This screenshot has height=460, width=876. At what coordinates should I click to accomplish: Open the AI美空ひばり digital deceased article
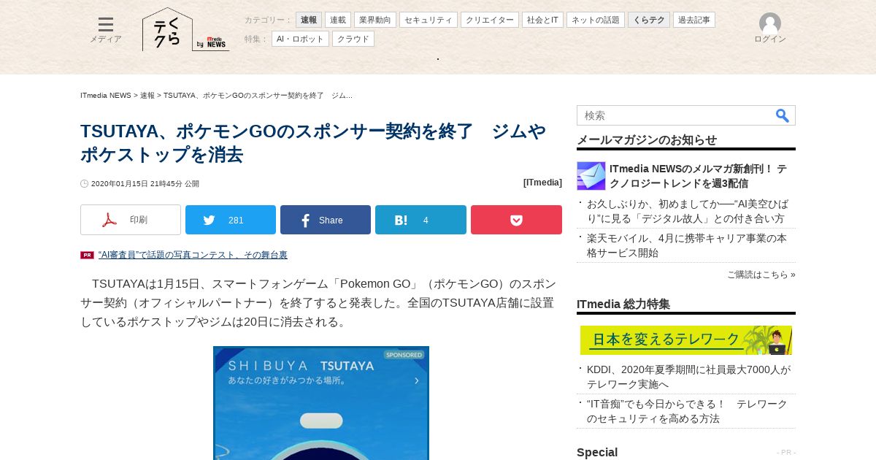[688, 211]
